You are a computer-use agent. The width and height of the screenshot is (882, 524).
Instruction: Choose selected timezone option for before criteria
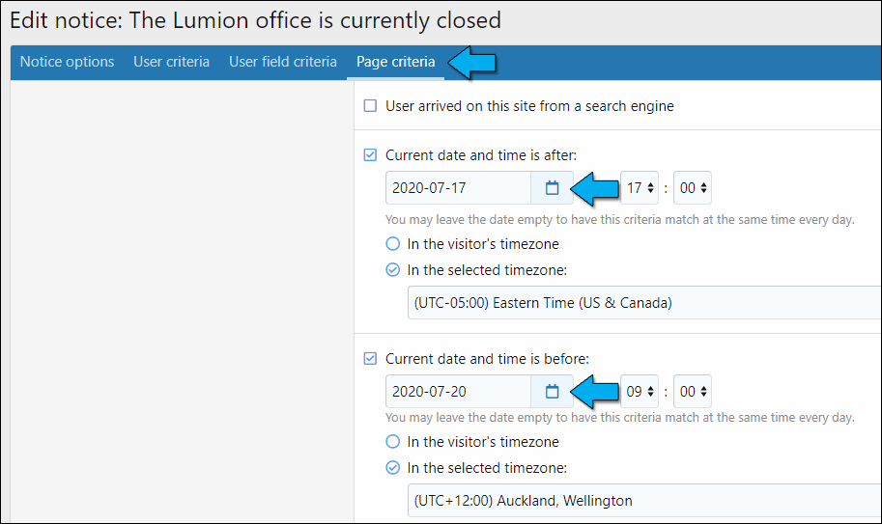click(x=393, y=468)
